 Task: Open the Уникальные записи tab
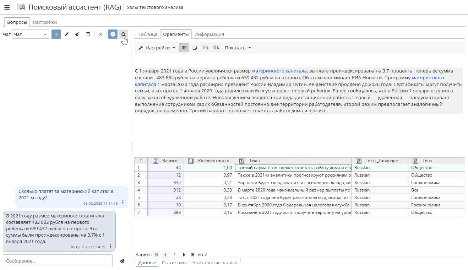tap(215, 263)
